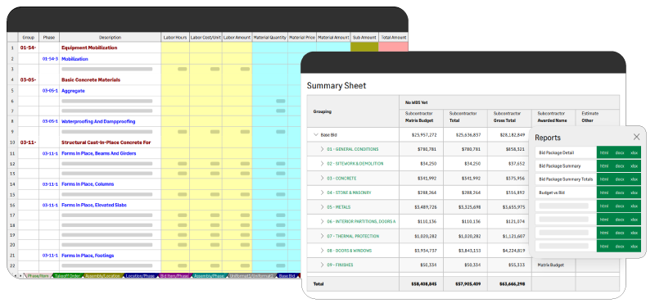Select Material Quantity column header
The height and width of the screenshot is (308, 655).
pos(270,37)
